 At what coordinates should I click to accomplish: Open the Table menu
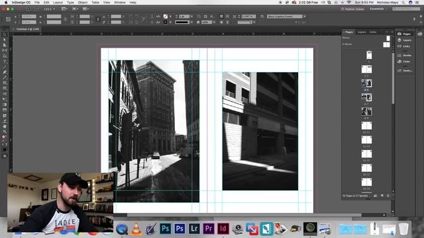click(95, 3)
